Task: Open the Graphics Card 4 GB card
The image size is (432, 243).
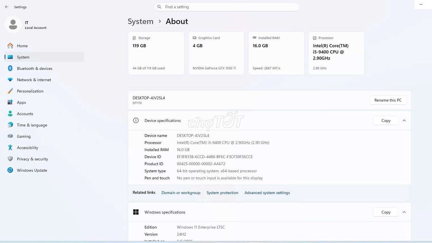Action: (216, 53)
